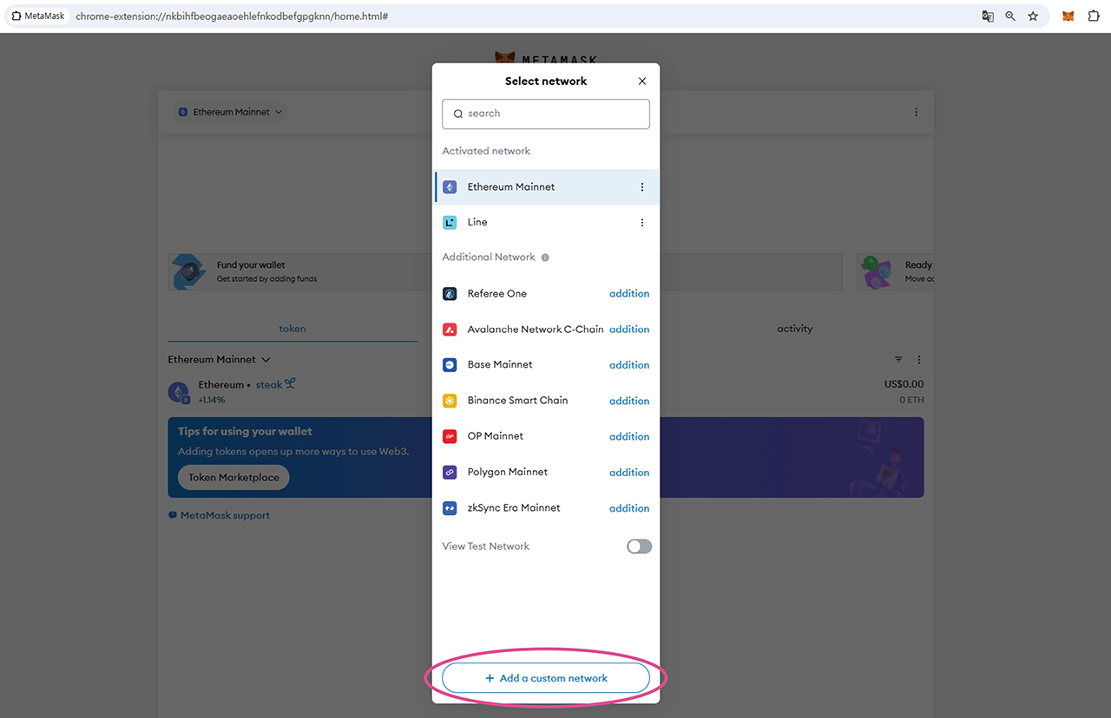The image size is (1111, 718).
Task: Open the account options three-dot menu
Action: 917,113
